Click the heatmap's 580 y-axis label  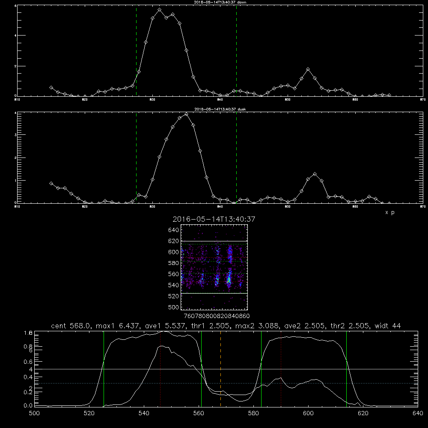[x=174, y=263]
